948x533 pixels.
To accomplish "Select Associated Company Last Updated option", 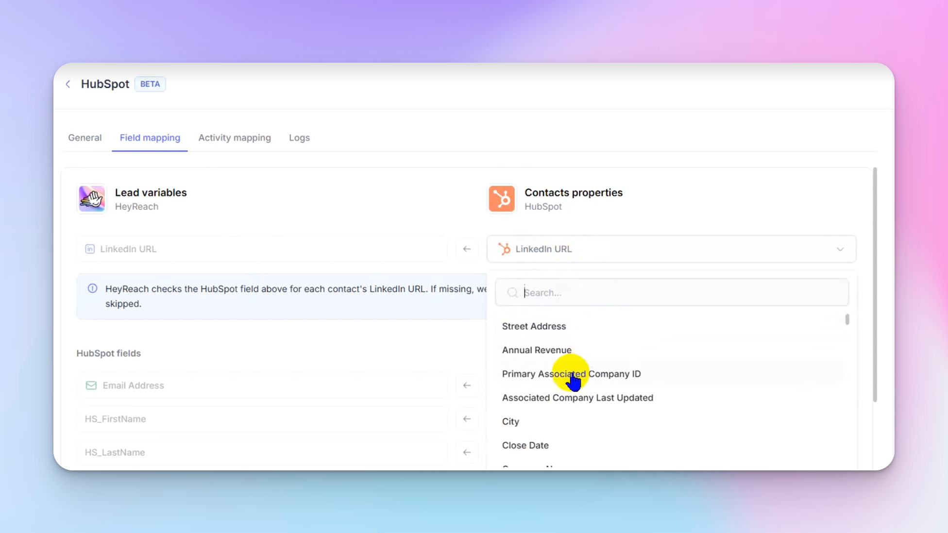I will point(577,398).
